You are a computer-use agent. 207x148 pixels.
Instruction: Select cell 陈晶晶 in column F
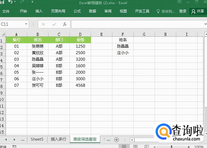[x=123, y=46]
